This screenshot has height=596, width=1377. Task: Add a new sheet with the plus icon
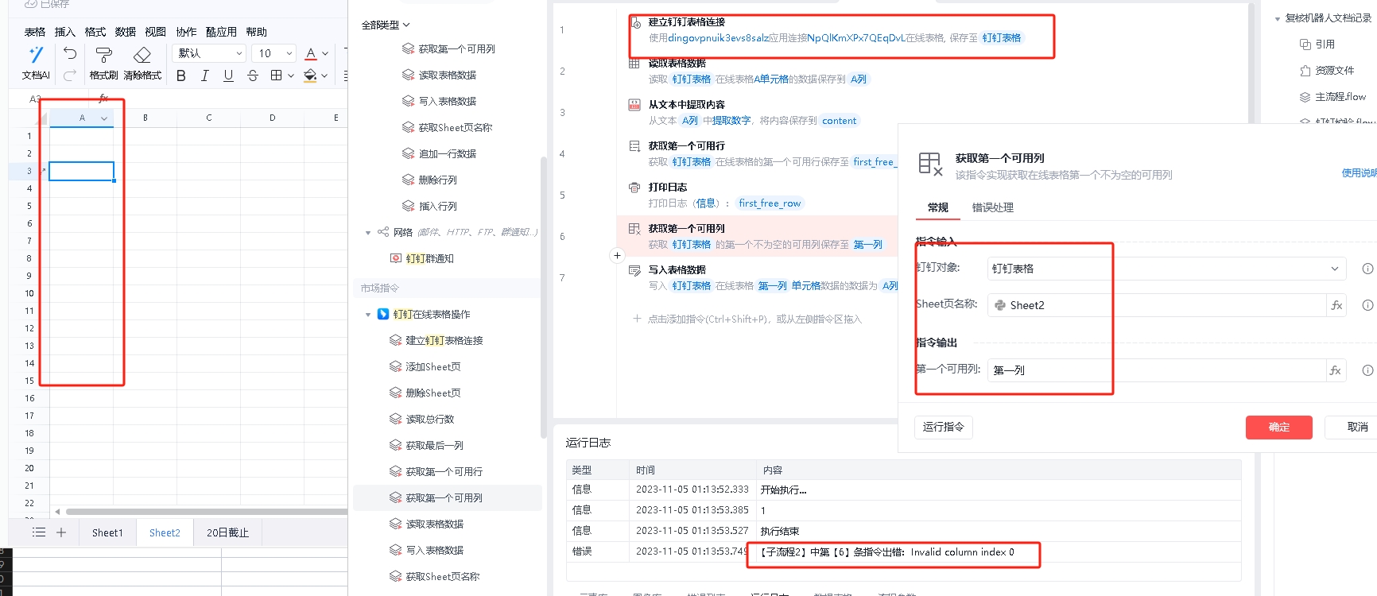click(61, 532)
